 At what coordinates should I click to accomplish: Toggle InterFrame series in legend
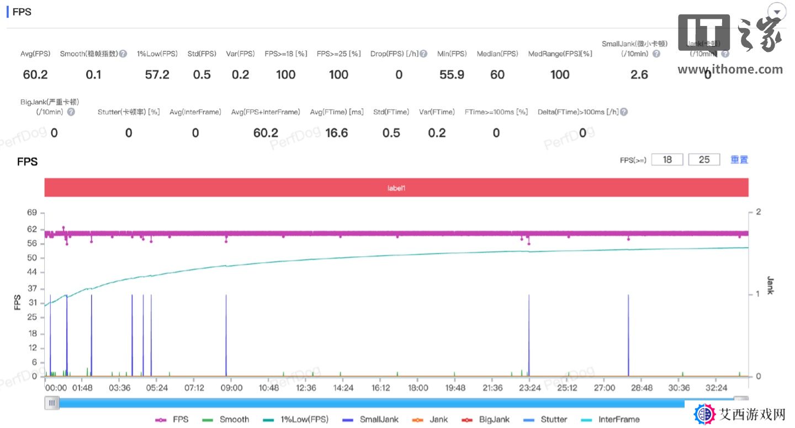click(x=611, y=419)
